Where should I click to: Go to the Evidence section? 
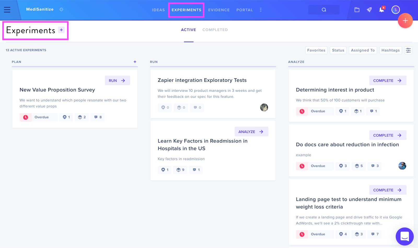pos(219,10)
